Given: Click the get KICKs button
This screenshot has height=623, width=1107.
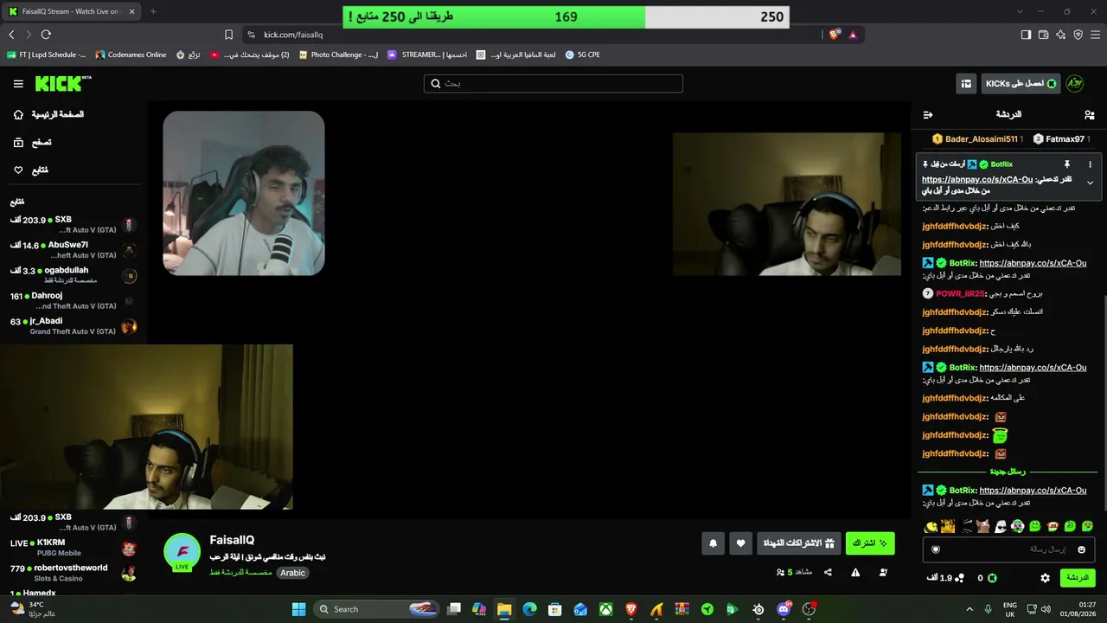Looking at the screenshot, I should (x=1021, y=83).
